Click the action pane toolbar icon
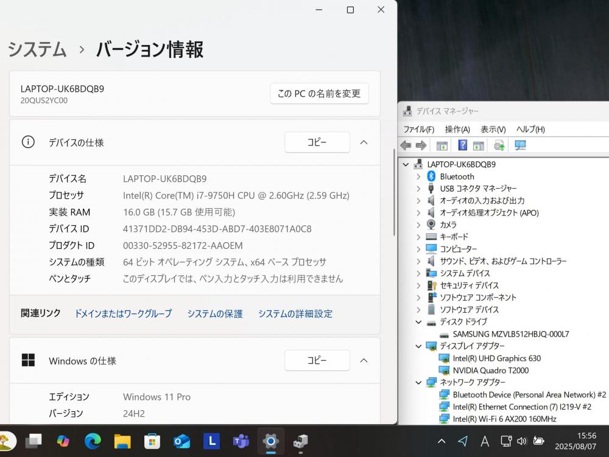The width and height of the screenshot is (609, 457). (x=479, y=145)
